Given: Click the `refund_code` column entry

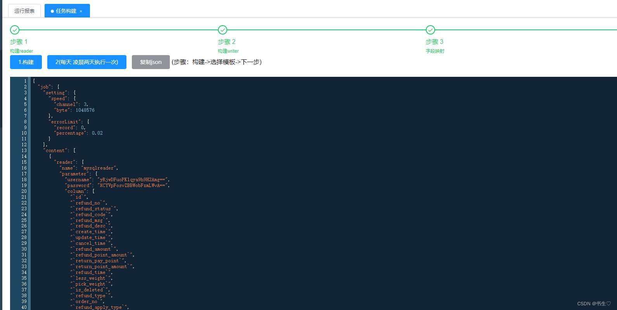Looking at the screenshot, I should 91,215.
